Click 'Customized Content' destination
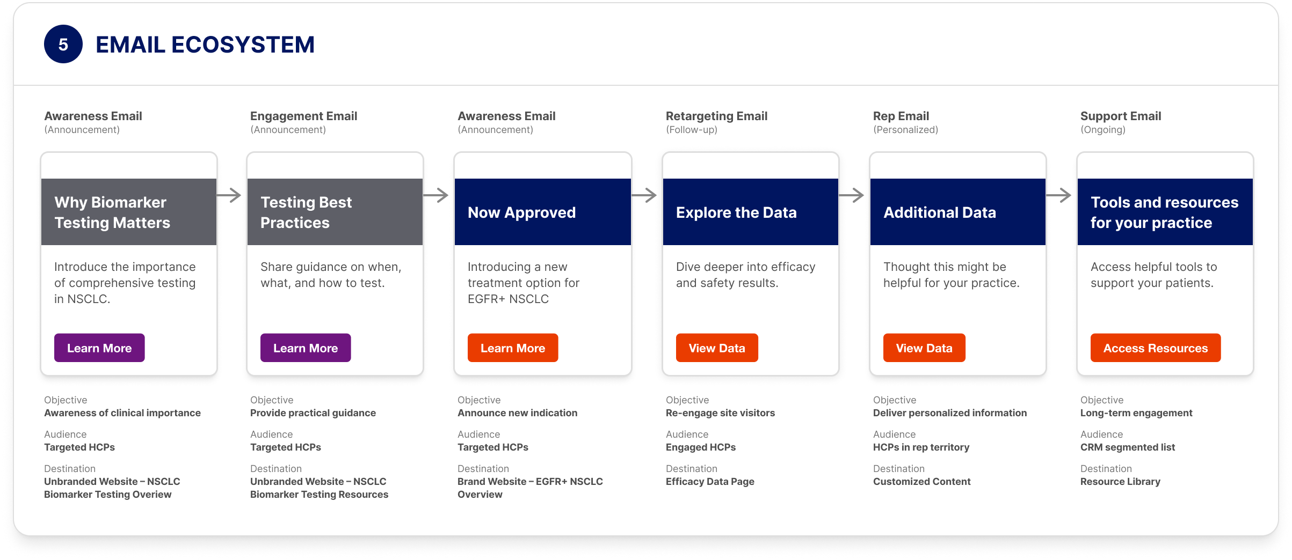Screen dimensions: 1292x560 921,482
